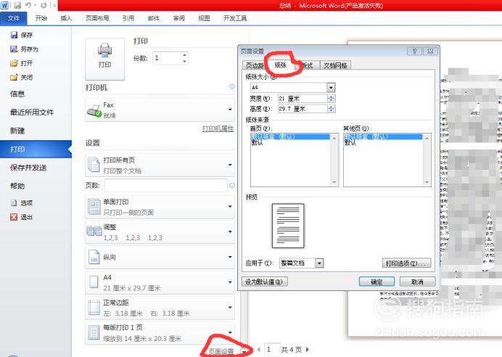Click the printer info icon beside 打印机
Image resolution: width=502 pixels, height=357 pixels.
[x=232, y=87]
